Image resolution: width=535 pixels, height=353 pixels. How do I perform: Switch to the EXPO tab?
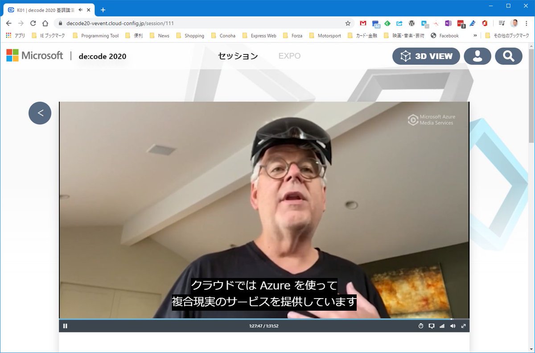(289, 56)
